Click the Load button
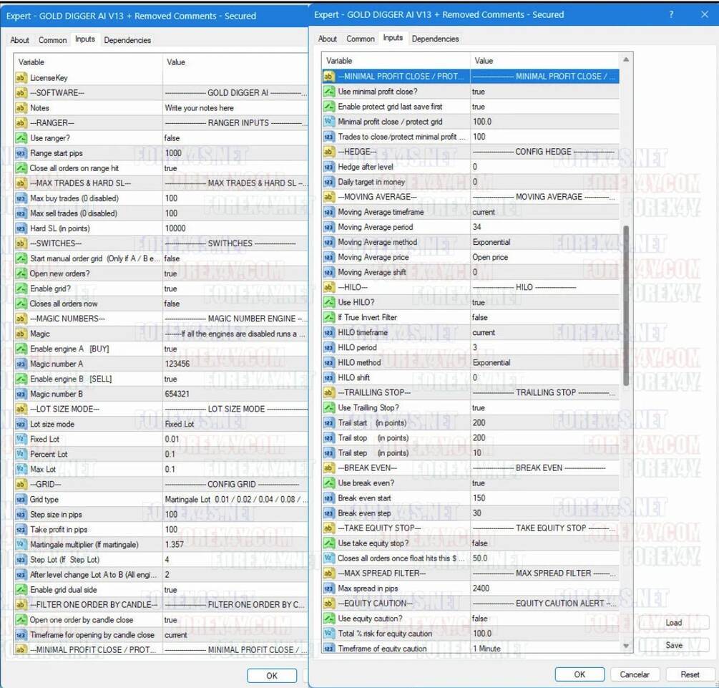 click(674, 622)
